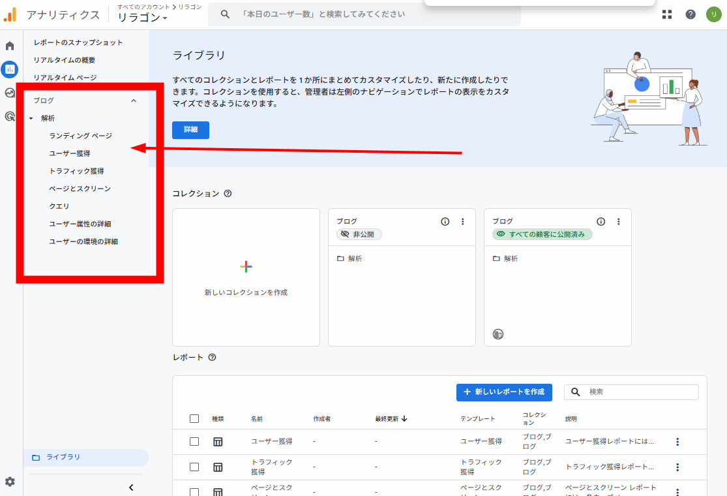Check the ユーザー獲得 report checkbox

(x=194, y=441)
